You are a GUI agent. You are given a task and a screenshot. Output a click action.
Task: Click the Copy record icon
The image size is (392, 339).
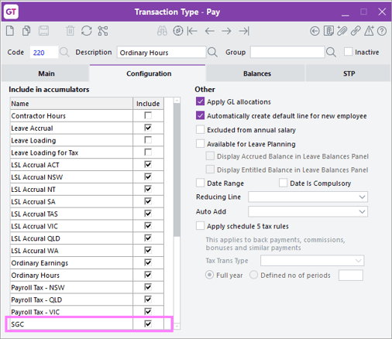pyautogui.click(x=26, y=31)
